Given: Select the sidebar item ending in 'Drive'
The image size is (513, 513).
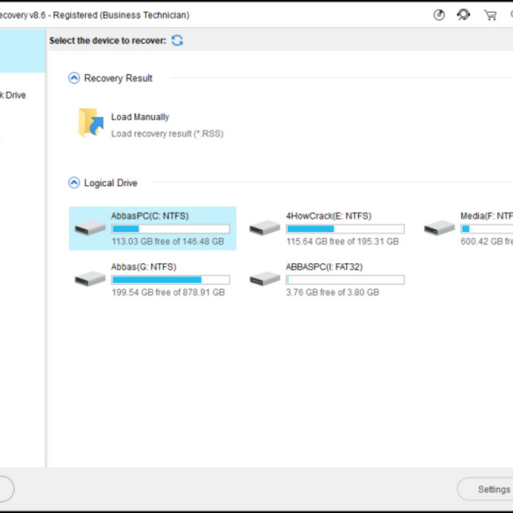Looking at the screenshot, I should [x=13, y=95].
